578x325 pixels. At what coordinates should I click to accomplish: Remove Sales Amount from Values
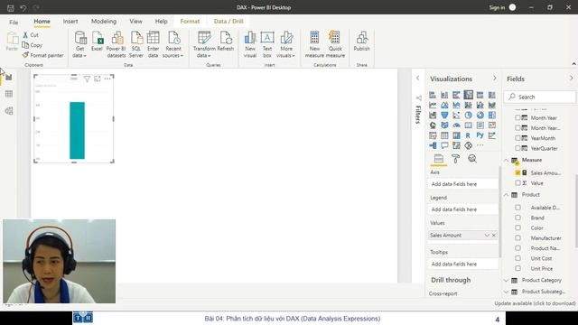tap(494, 235)
